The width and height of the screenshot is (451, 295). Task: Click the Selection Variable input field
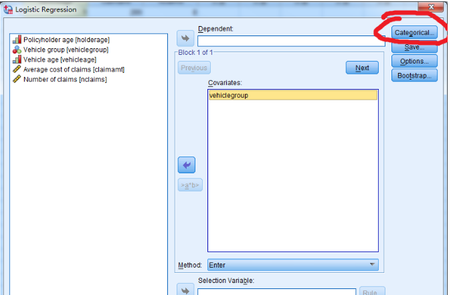tap(276, 292)
